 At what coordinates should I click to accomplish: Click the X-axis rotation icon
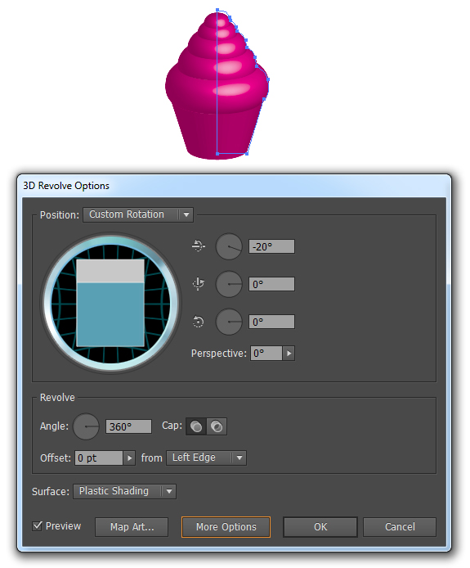[x=198, y=246]
